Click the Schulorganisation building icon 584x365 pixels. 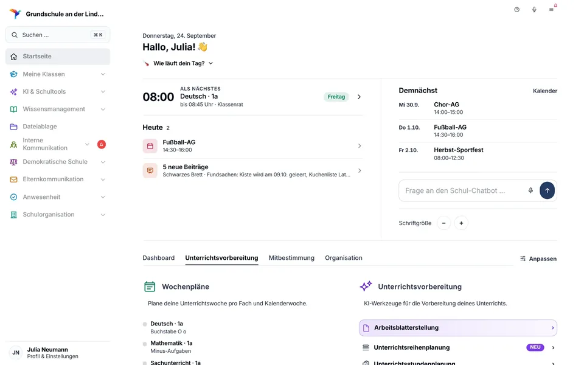click(14, 215)
